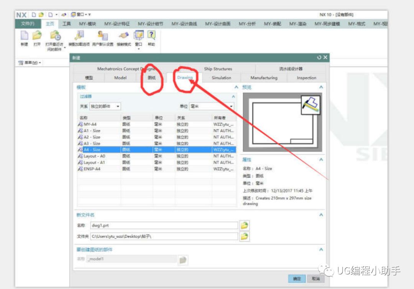Click the template icon of ENSP-A4 row
Viewport: 414px width, 289px height.
click(80, 169)
